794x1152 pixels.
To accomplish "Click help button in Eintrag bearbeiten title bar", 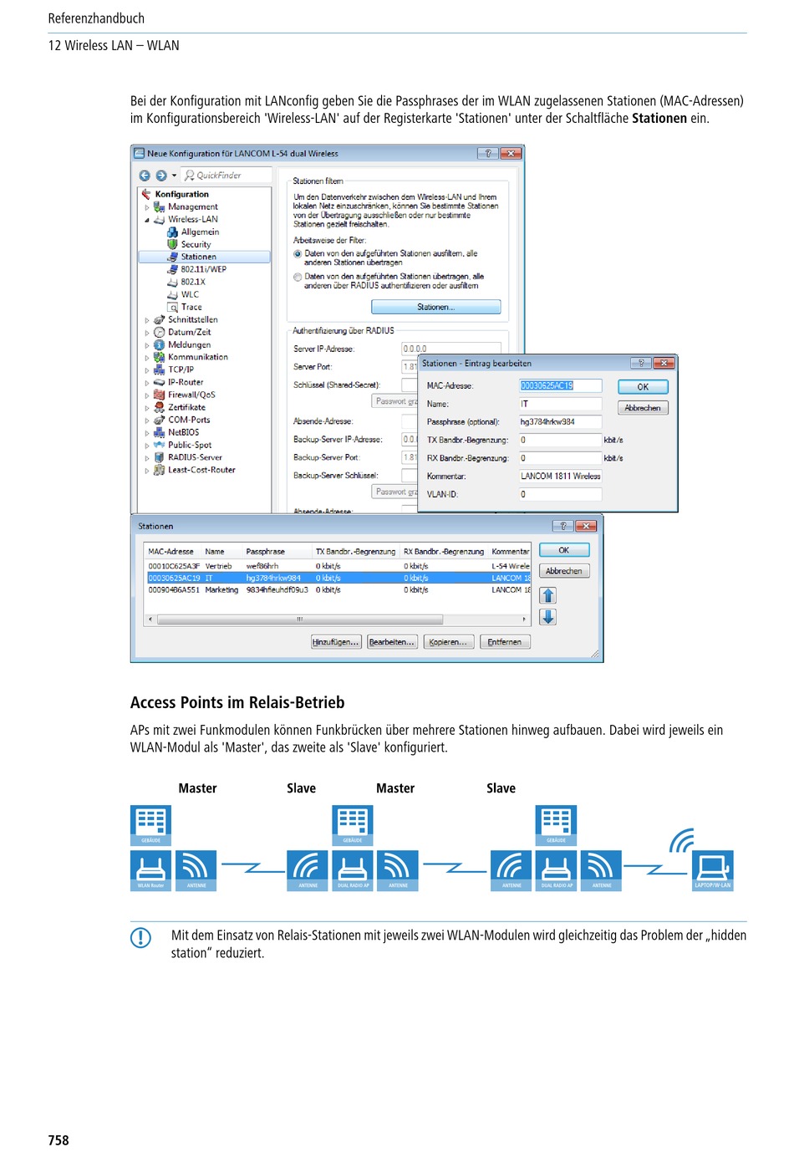I will point(641,363).
